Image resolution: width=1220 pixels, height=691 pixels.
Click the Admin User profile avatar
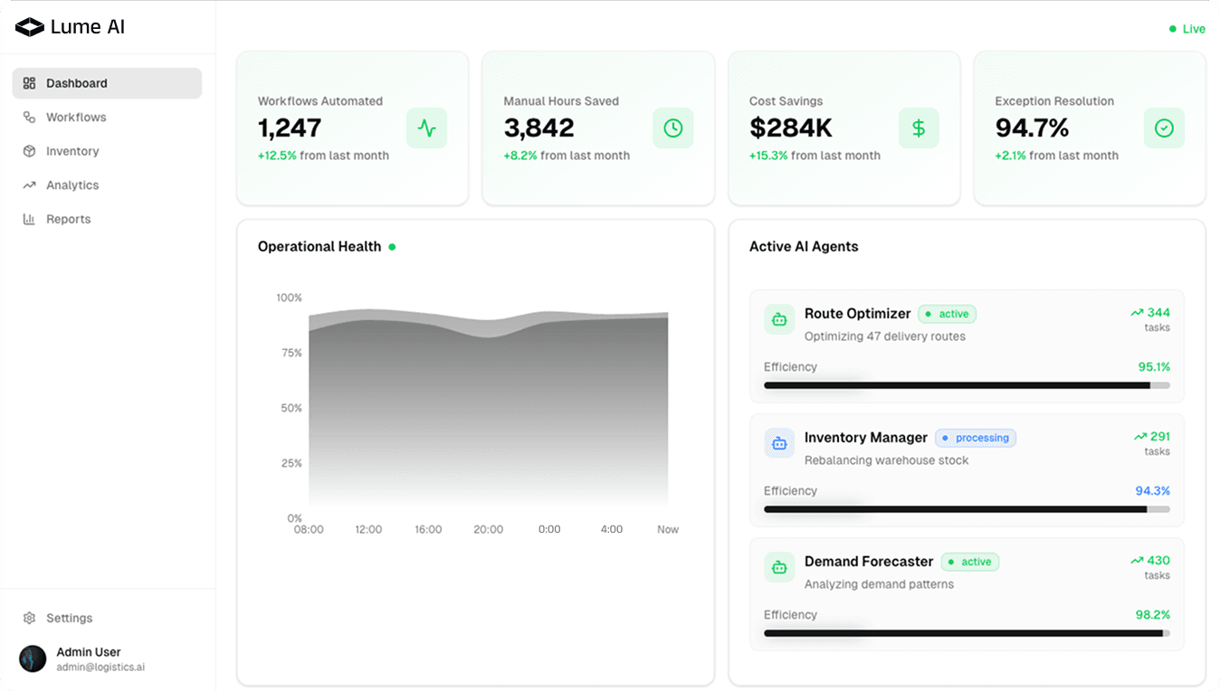[x=33, y=658]
